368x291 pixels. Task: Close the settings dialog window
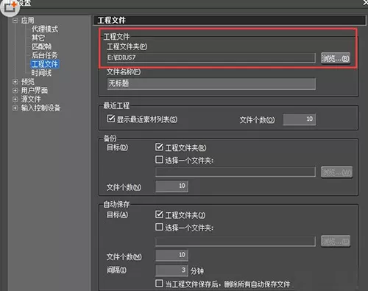tap(365, 2)
